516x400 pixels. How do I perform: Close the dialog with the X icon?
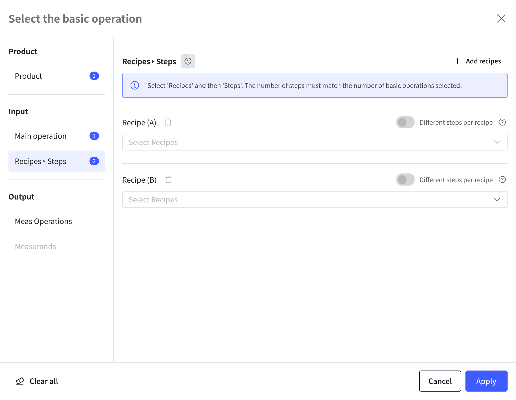point(501,19)
